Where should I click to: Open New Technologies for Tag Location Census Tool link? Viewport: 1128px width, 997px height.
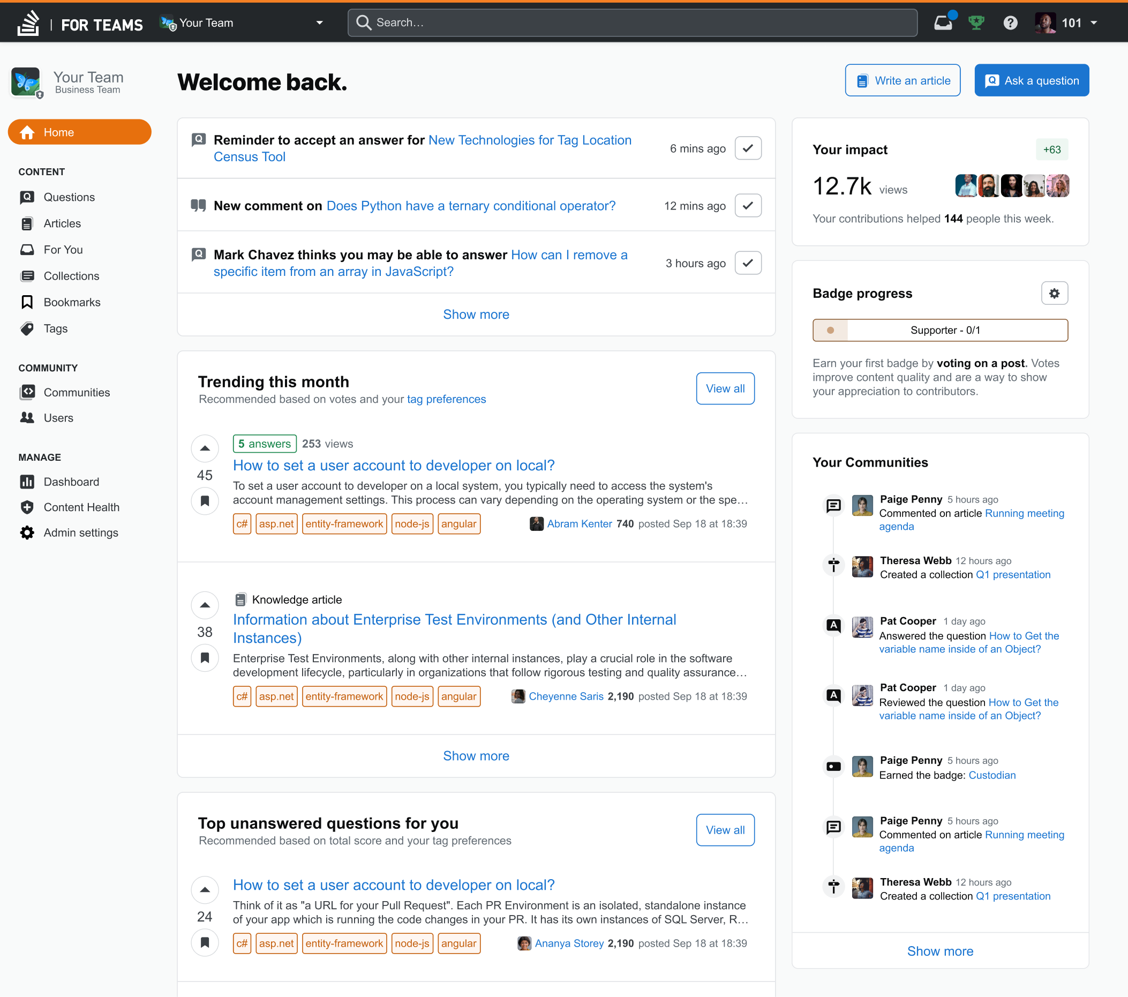[x=422, y=148]
